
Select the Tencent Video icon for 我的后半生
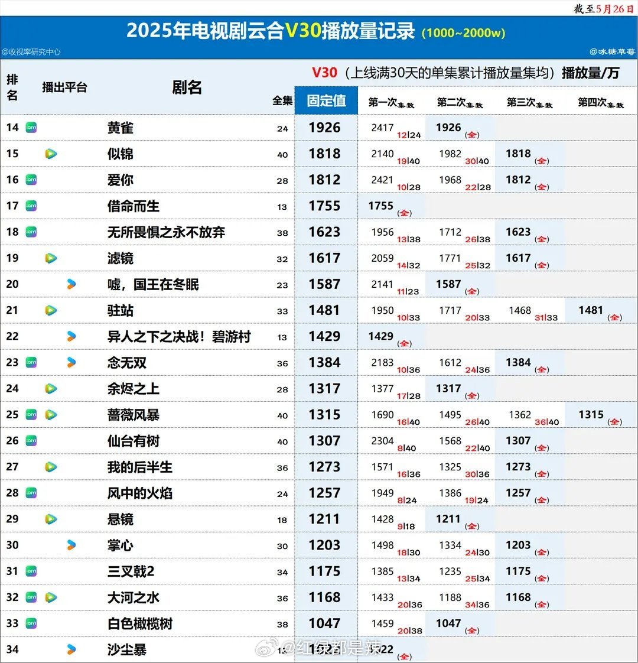pos(51,467)
